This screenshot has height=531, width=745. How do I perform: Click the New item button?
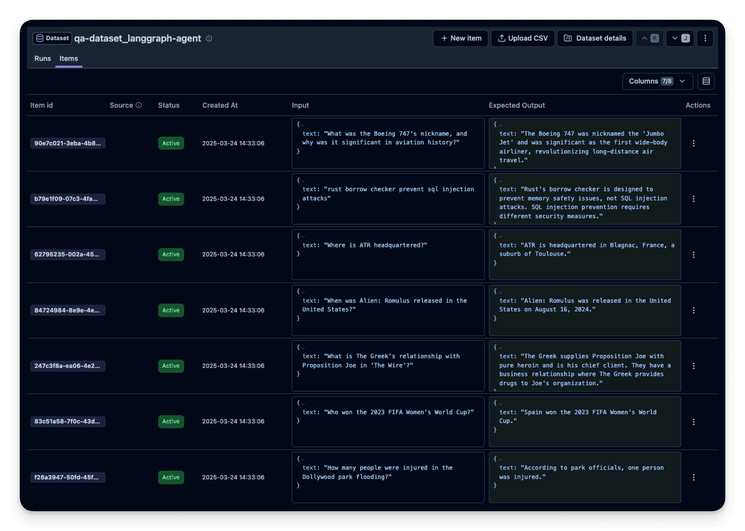460,38
